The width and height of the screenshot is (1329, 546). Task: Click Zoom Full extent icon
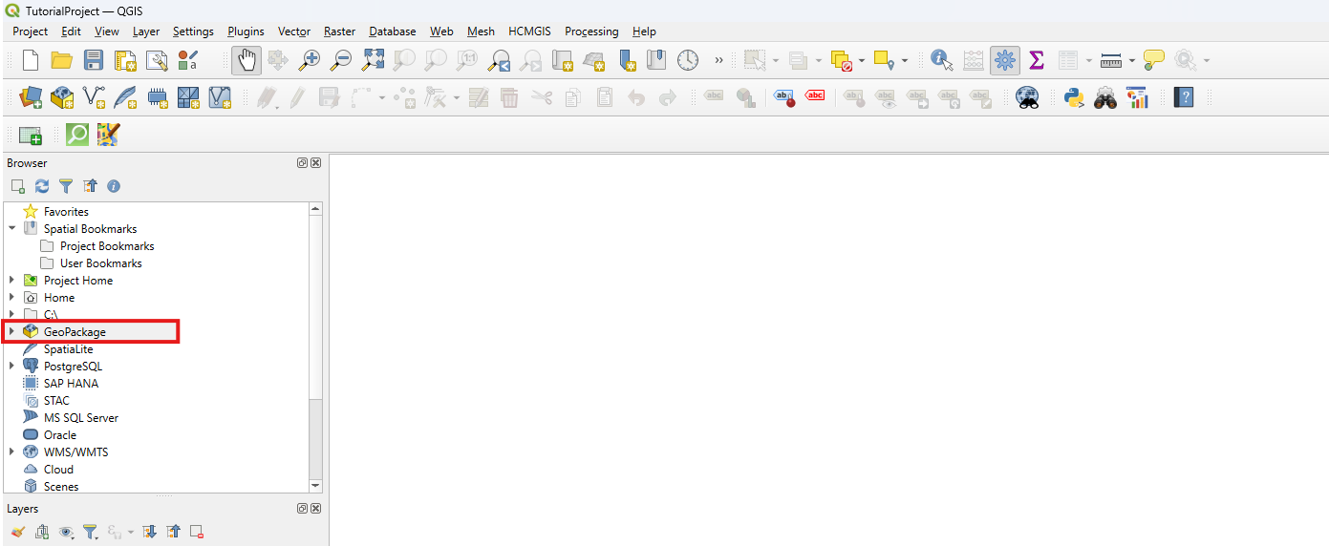[x=373, y=60]
